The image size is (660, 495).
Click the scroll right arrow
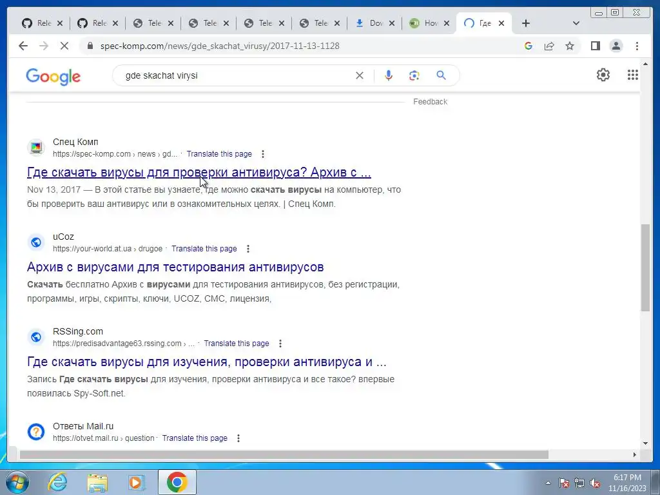(x=634, y=454)
